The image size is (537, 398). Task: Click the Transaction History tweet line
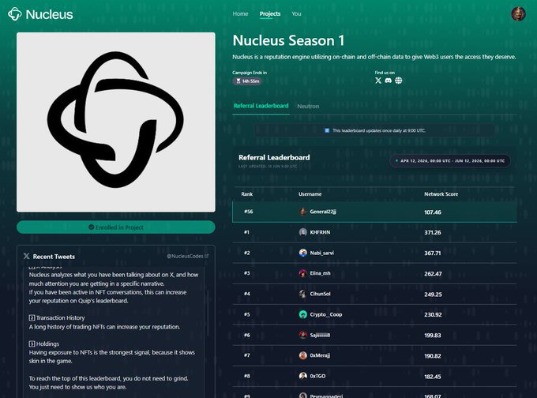point(57,318)
